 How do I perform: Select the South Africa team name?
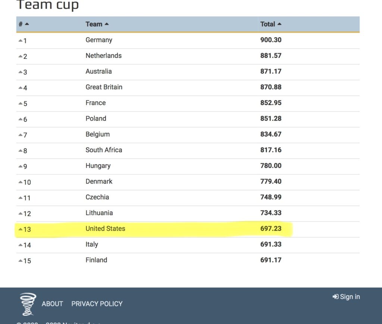coord(104,150)
